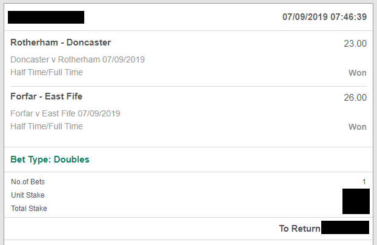
Task: Click the Total Stake label
Action: click(29, 208)
